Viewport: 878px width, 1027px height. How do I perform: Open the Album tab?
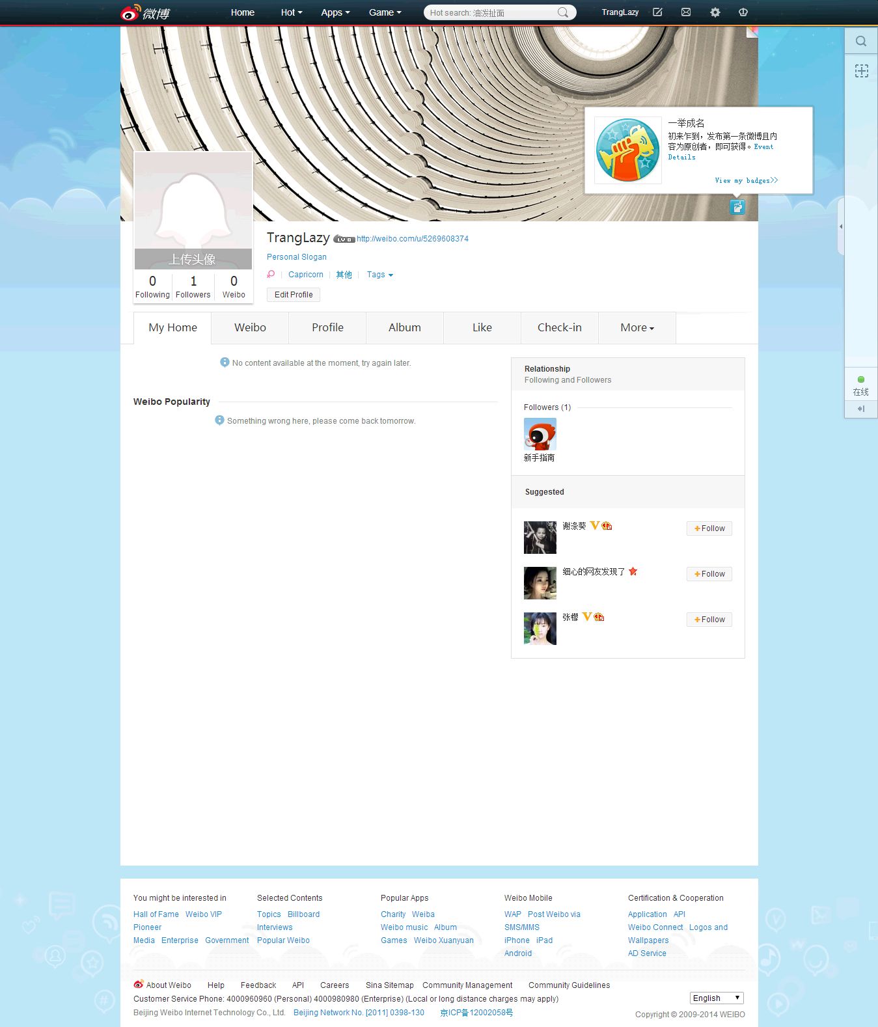tap(405, 328)
